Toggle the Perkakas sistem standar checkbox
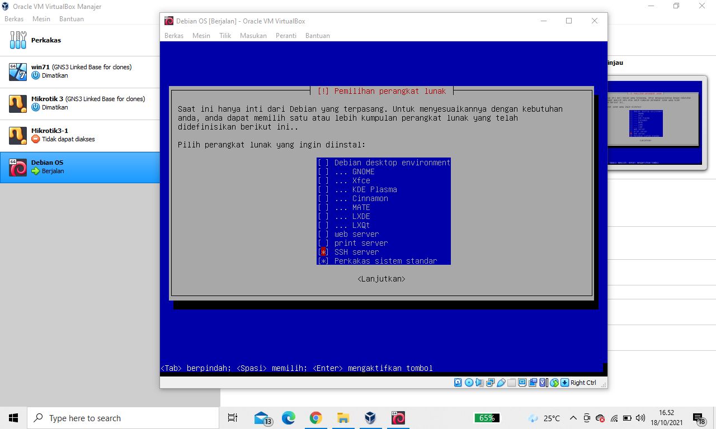Screen dimensions: 716x429 pos(323,261)
